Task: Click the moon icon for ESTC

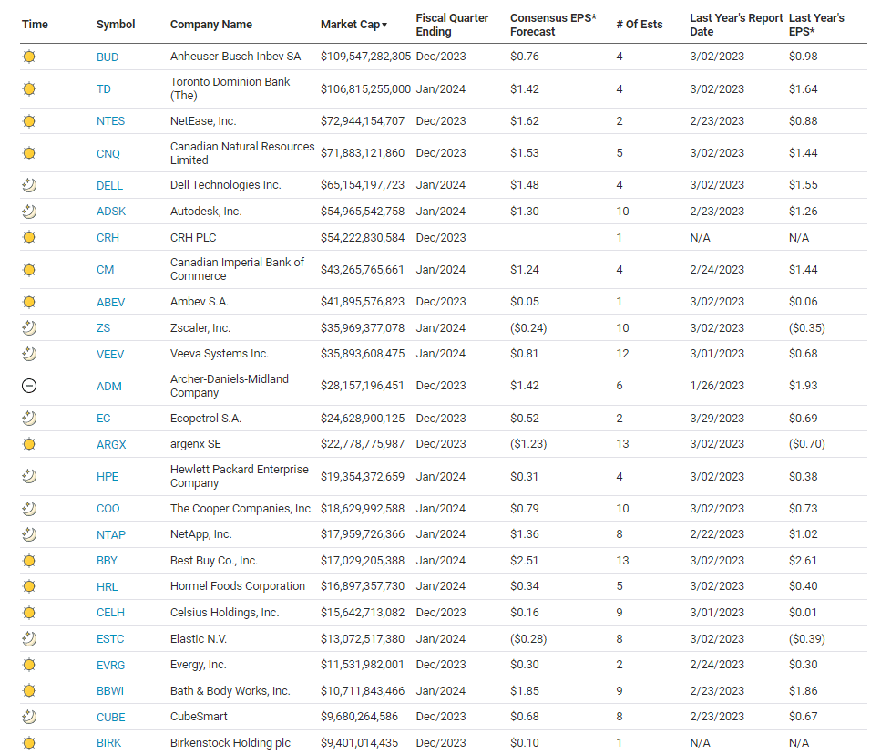Action: point(29,639)
